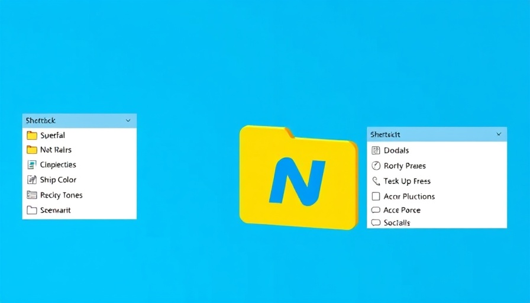This screenshot has width=530, height=303.
Task: Click the chart icon beside Ship Color
Action: coord(32,179)
